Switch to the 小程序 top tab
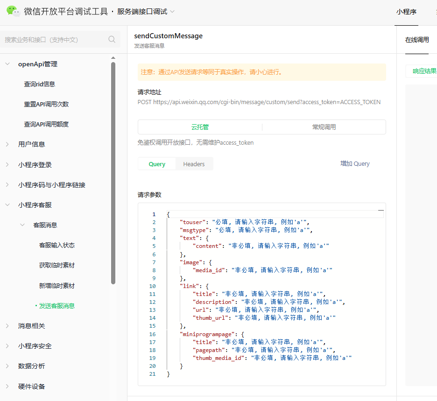Image resolution: width=437 pixels, height=401 pixels. [x=406, y=12]
